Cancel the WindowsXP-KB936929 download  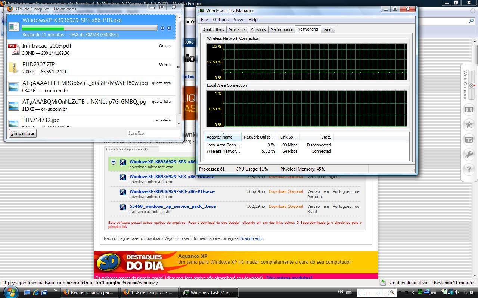(169, 28)
